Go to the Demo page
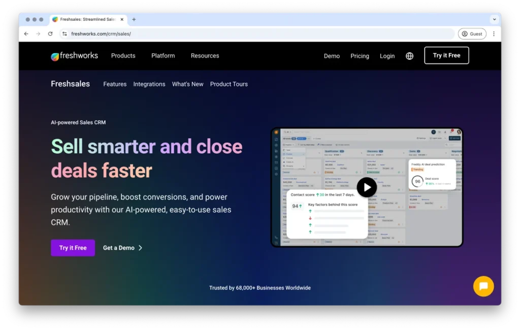 tap(332, 56)
